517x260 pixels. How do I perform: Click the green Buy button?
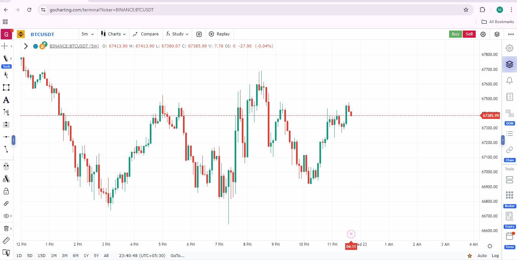point(455,34)
